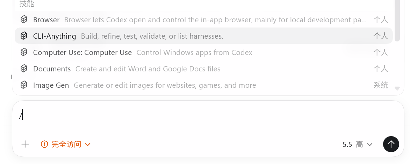410x164 pixels.
Task: Open the 完全访问 permission dropdown
Action: 66,144
